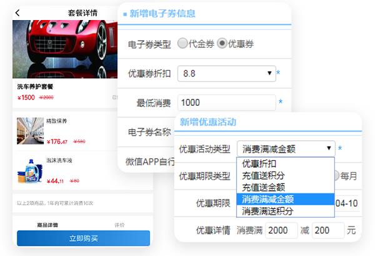Click the ¥176.47 price of 精致保养
The height and width of the screenshot is (256, 388).
tap(57, 141)
